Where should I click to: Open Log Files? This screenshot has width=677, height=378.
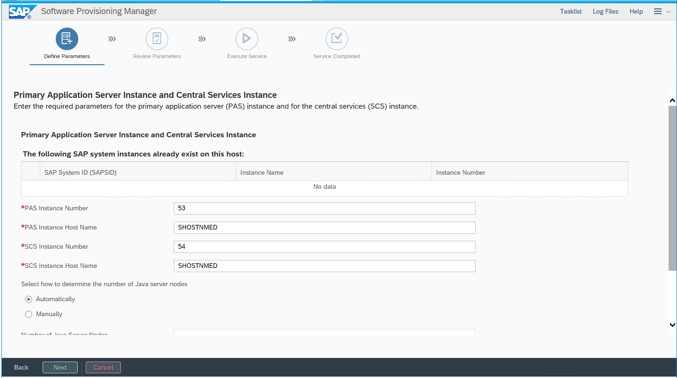tap(605, 11)
